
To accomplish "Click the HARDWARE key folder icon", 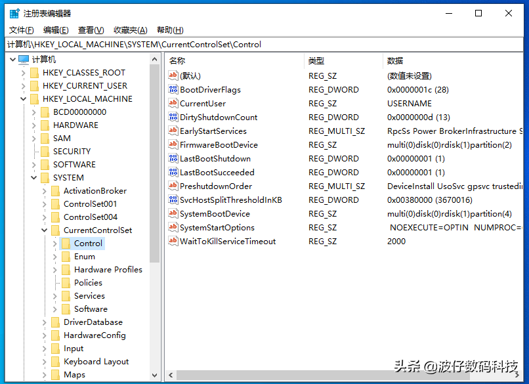I will [45, 125].
